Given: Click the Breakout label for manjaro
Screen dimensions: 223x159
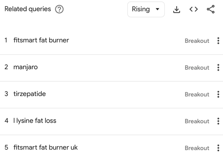Looking at the screenshot, I should coord(197,68).
